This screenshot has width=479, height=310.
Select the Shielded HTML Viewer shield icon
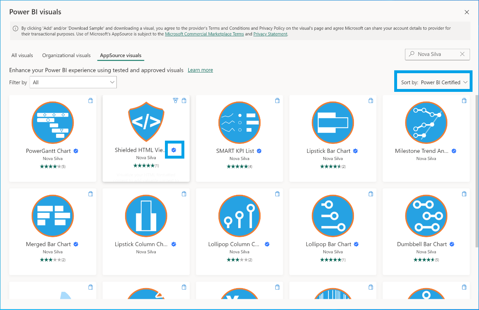[146, 122]
